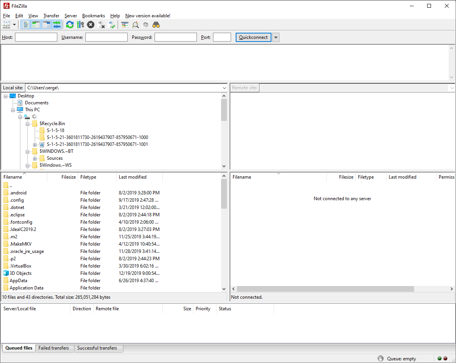
Task: Open directory listing filters icon
Action: pos(125,25)
